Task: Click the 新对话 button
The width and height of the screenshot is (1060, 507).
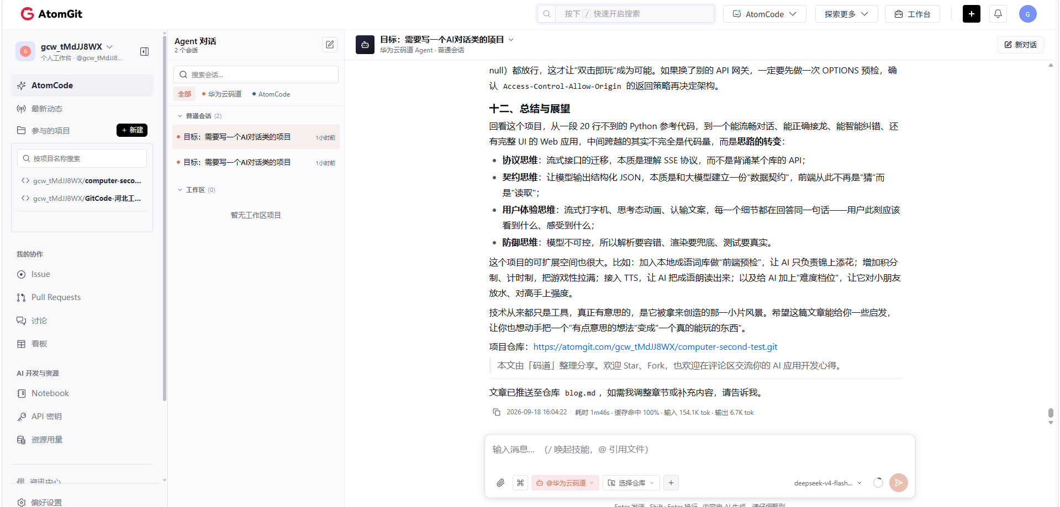Action: (x=1020, y=45)
